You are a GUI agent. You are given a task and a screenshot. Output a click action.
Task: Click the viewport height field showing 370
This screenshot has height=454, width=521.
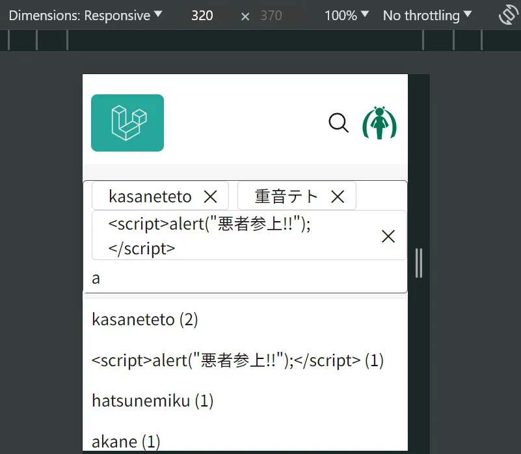271,15
